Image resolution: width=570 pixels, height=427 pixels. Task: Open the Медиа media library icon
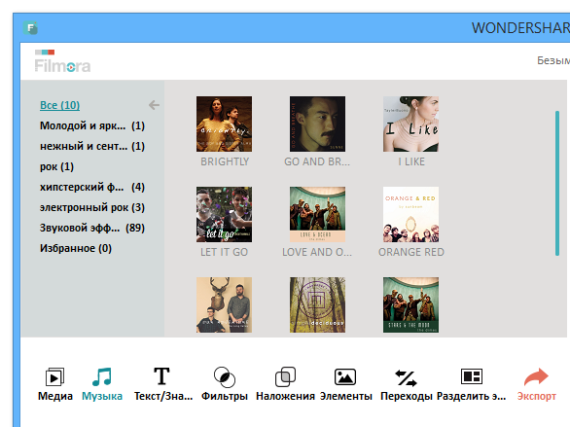(x=54, y=377)
